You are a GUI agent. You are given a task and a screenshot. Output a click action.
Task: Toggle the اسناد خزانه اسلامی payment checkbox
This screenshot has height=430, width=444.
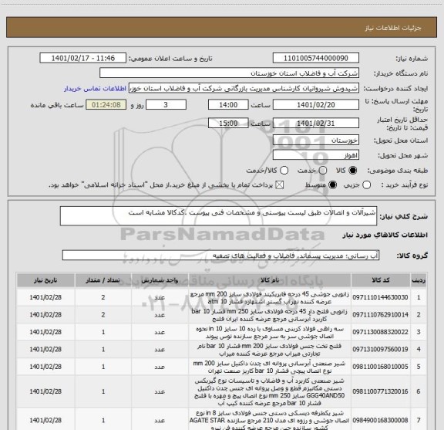pyautogui.click(x=280, y=185)
